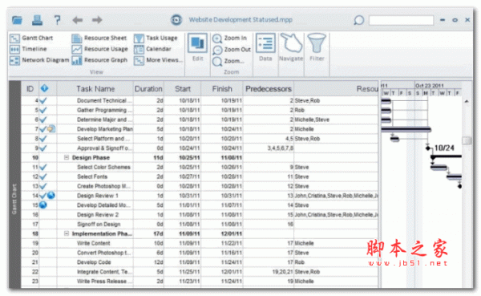This screenshot has height=296, width=481.
Task: Switch to Gantt Chart view
Action: tap(31, 38)
